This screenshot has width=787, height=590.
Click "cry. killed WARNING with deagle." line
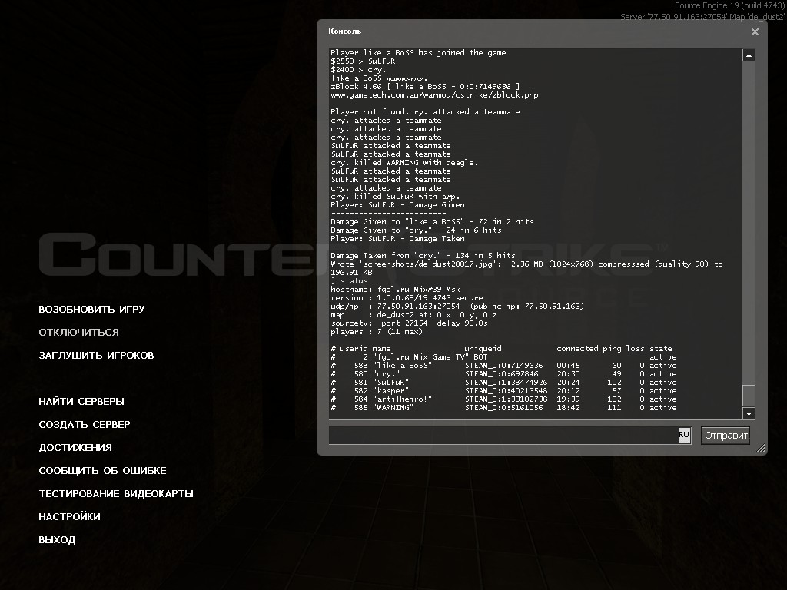pos(404,163)
